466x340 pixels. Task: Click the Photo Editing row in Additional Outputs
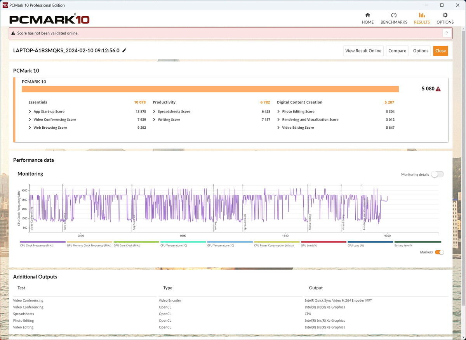(231, 321)
